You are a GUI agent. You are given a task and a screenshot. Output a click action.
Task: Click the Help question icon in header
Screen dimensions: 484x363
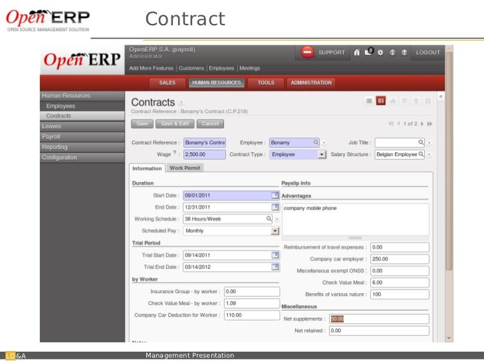click(404, 53)
